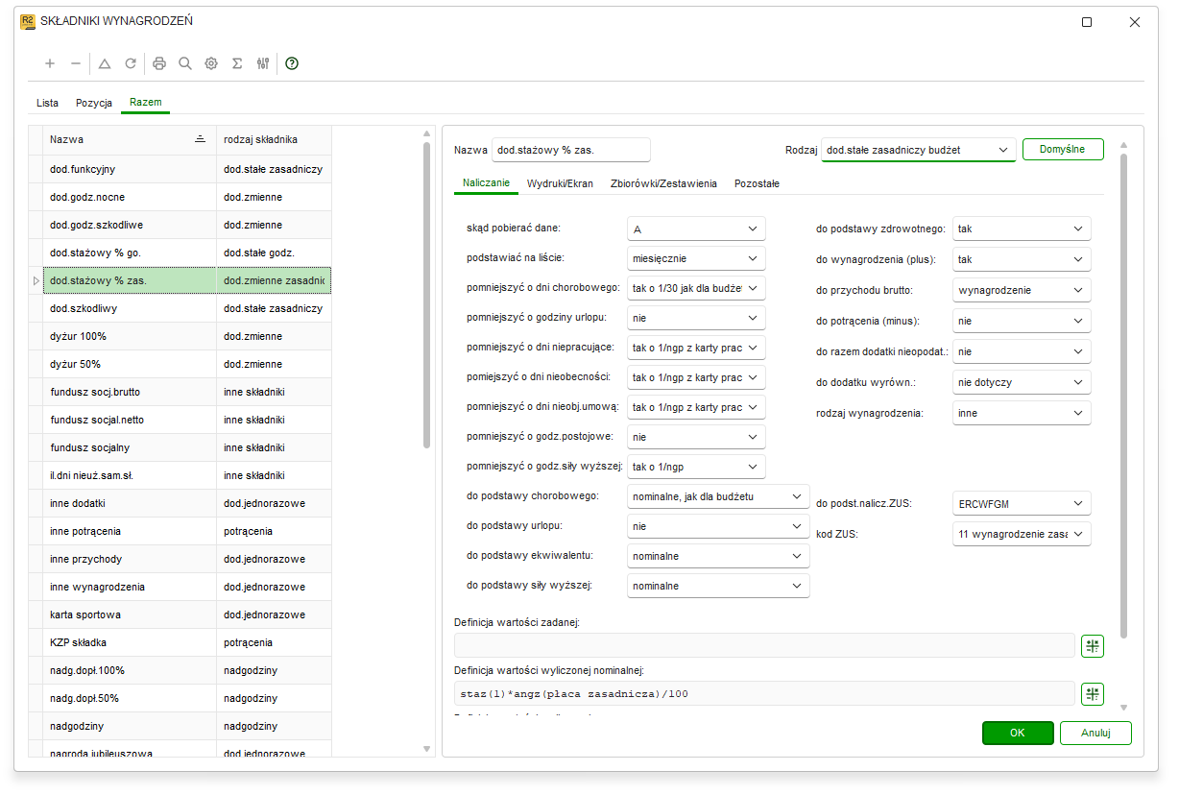Screen dimensions: 1179x795
Task: Open formula editor for wartości wyliczonej nominalnej
Action: pyautogui.click(x=1093, y=693)
